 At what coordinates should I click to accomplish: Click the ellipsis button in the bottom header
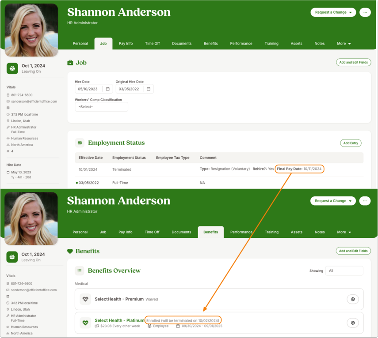365,201
